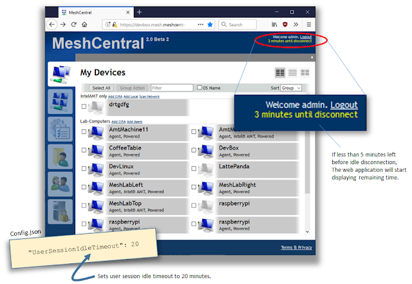Check the LattePanda device checkbox
This screenshot has width=412, height=284.
194,168
